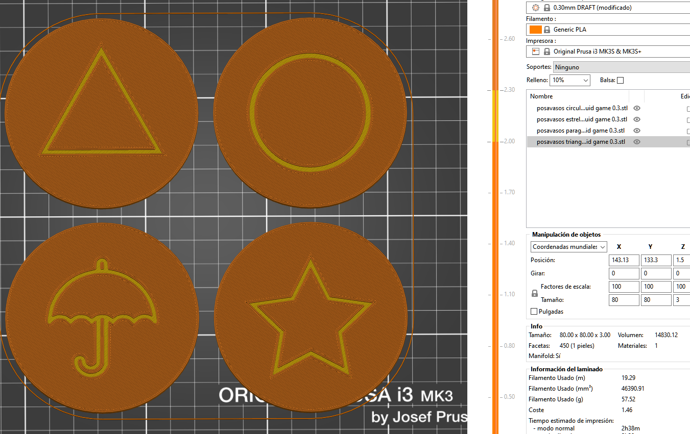Hide the posavasos triang... object with its eye icon

pyautogui.click(x=637, y=142)
